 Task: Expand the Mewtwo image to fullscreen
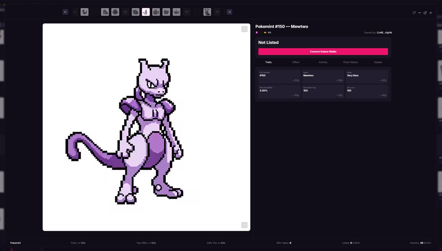point(244,29)
